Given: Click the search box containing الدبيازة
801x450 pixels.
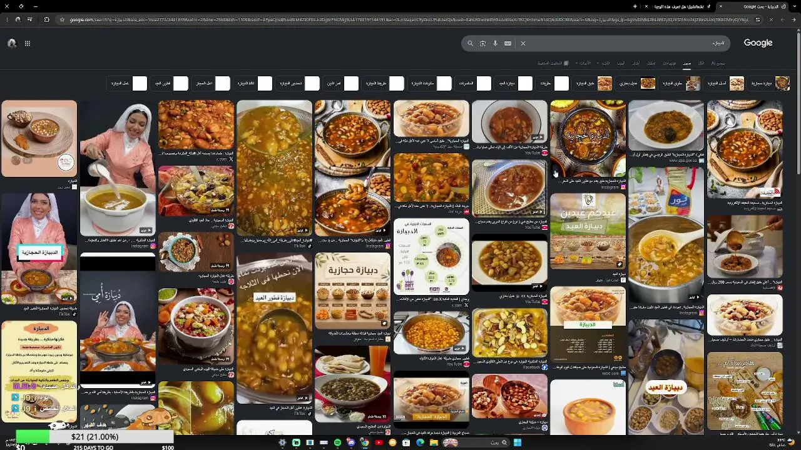Looking at the screenshot, I should coord(596,44).
